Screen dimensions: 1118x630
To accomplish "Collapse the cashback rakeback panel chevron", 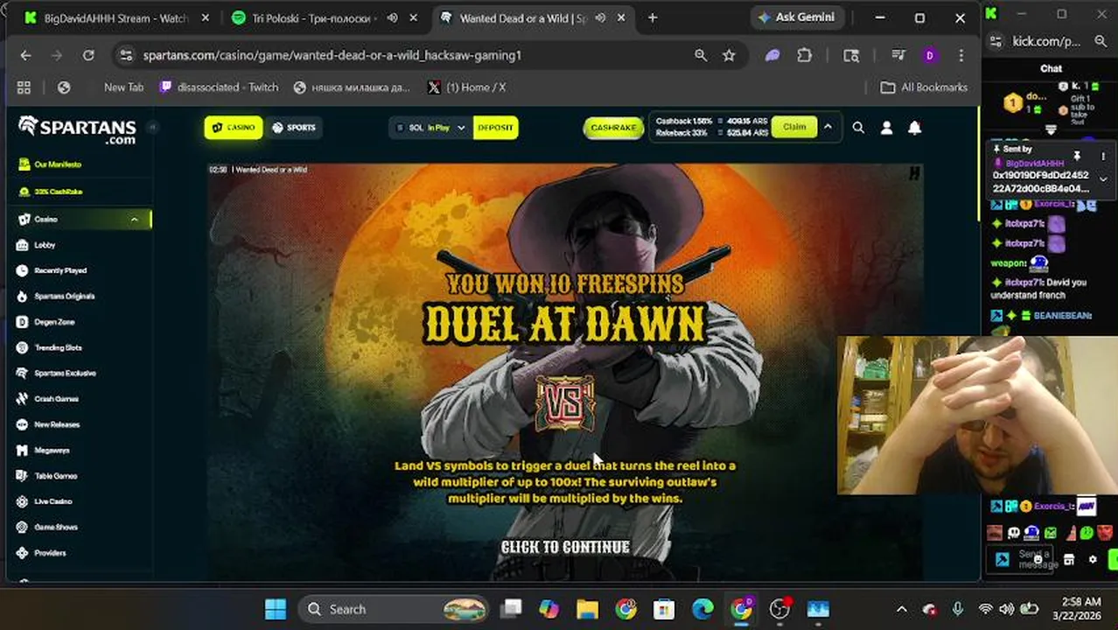I will (828, 128).
